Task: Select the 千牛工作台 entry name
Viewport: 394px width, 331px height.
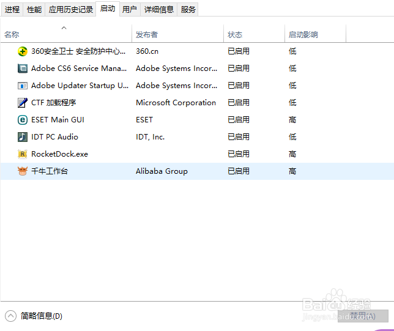Action: tap(50, 171)
